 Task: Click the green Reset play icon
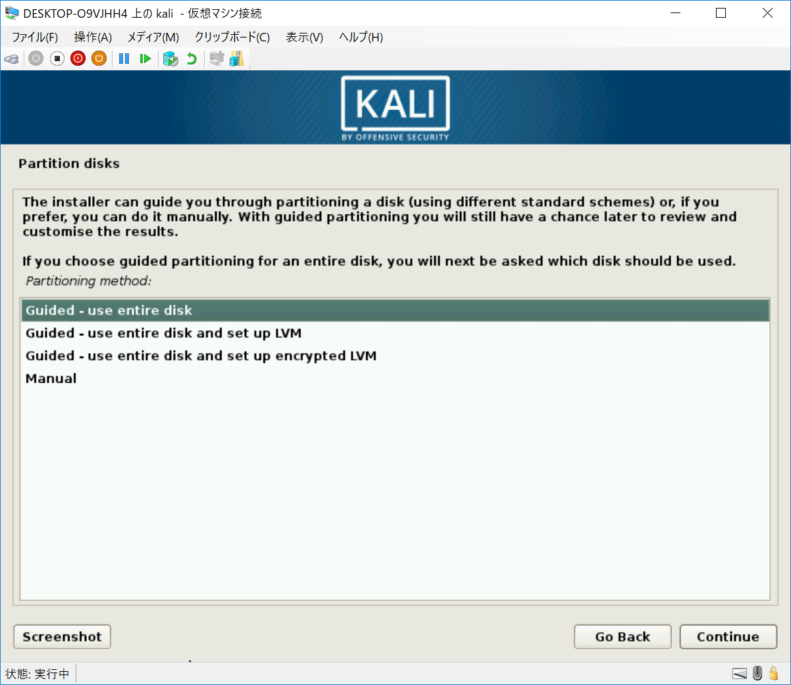(x=145, y=59)
